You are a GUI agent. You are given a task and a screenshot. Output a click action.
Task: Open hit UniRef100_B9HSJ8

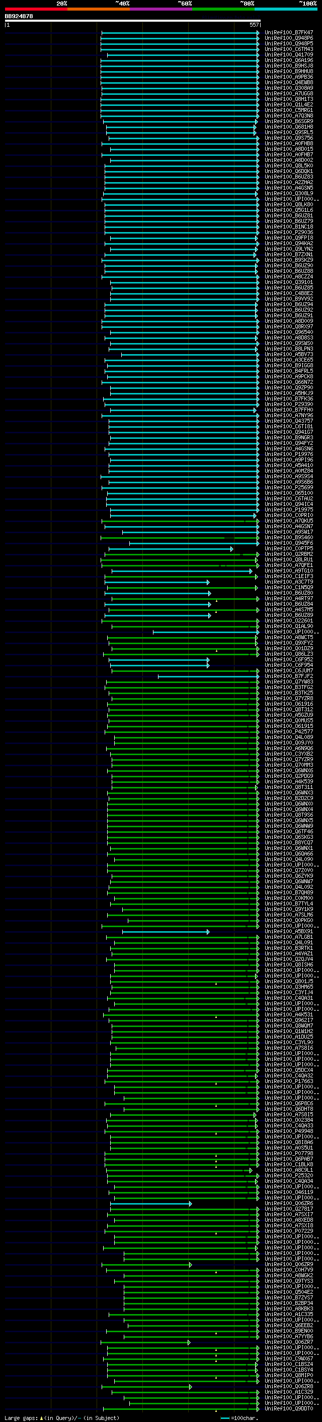click(x=288, y=66)
